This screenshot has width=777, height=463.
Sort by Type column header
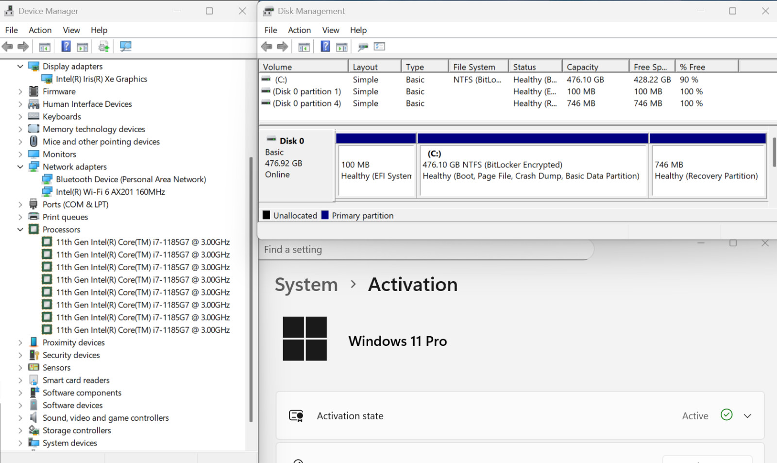425,67
